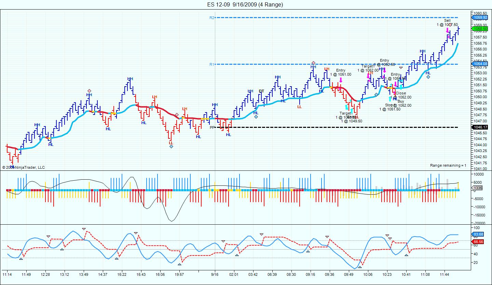Click the 1050.00 price axis label
Screen dimensions: 492x285
(480, 97)
